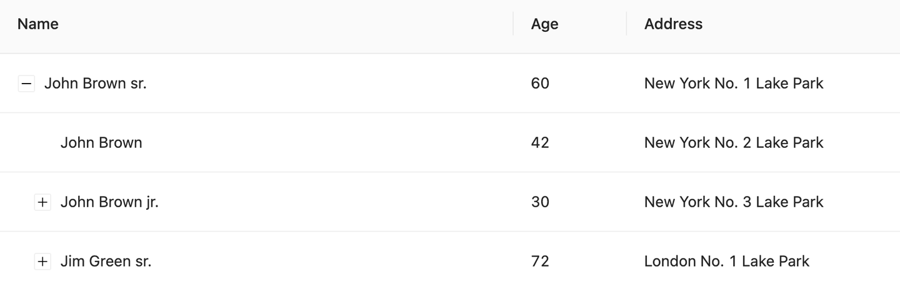Click the Name column header
This screenshot has width=900, height=289.
click(38, 24)
